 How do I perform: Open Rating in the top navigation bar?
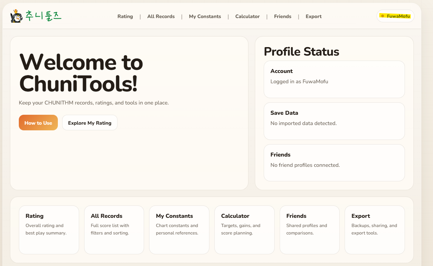125,16
